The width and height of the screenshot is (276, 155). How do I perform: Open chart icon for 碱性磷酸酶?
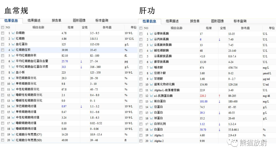pyautogui.click(x=151, y=50)
